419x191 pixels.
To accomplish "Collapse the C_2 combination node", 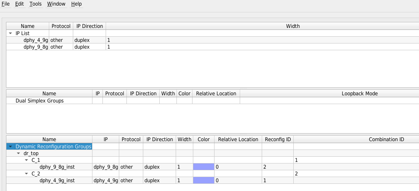I will coord(26,174).
